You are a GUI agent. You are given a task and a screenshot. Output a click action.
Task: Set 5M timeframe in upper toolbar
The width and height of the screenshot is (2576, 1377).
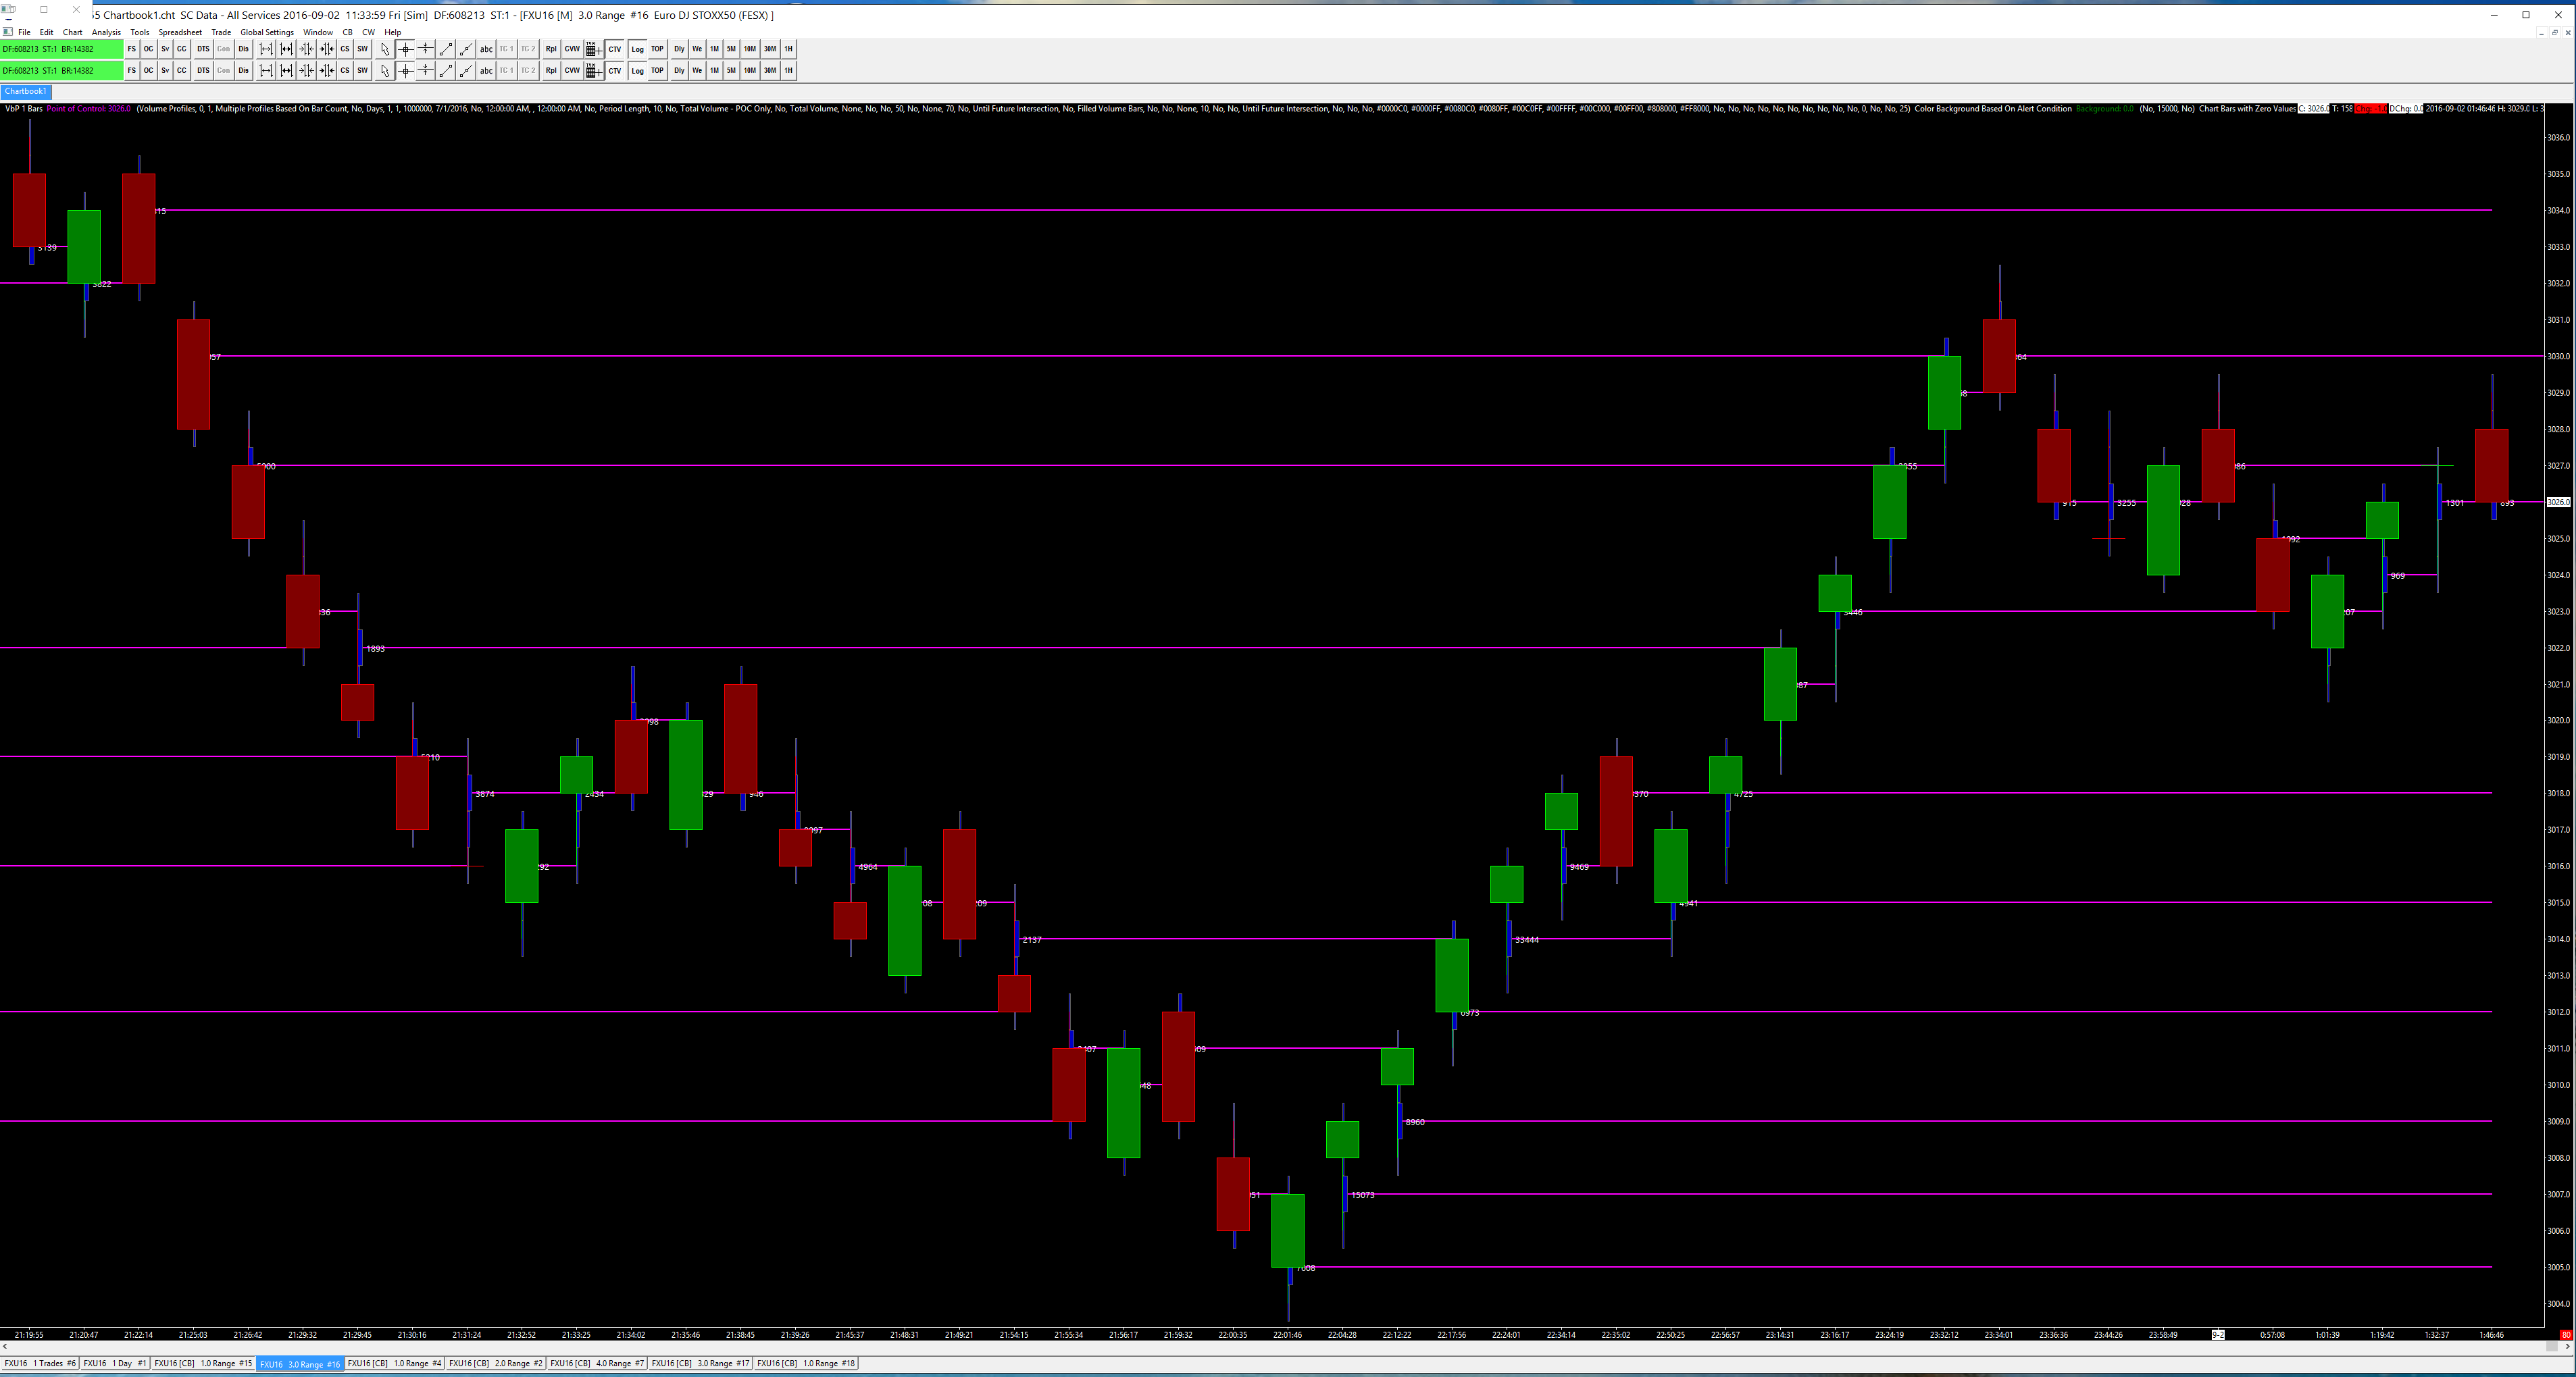(x=731, y=49)
